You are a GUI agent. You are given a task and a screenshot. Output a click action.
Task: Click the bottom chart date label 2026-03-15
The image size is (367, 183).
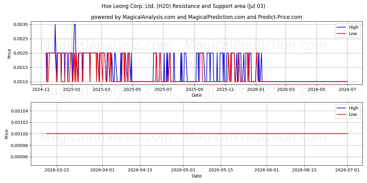[x=57, y=170]
